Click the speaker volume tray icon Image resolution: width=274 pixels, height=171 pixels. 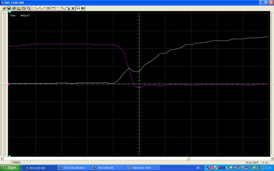click(x=220, y=168)
